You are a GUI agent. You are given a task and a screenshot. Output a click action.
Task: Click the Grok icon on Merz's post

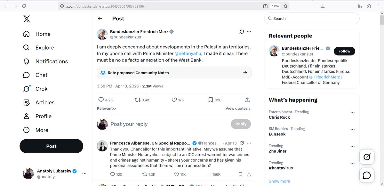click(242, 31)
